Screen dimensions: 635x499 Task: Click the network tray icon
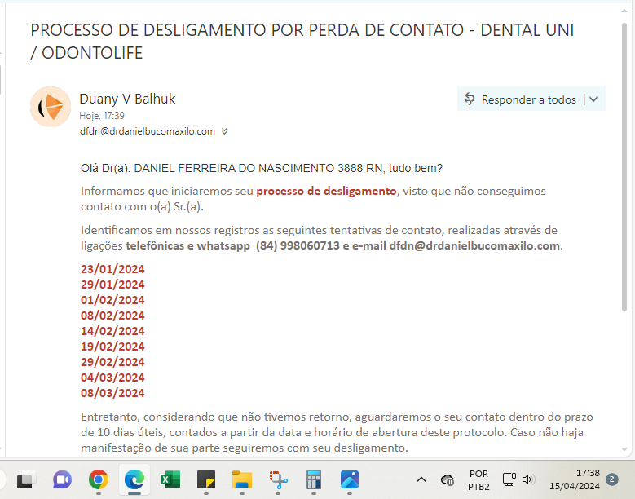[509, 479]
